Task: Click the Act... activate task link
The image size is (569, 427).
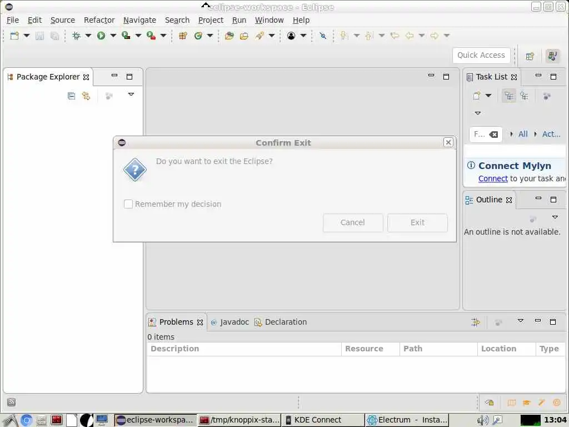Action: coord(551,135)
